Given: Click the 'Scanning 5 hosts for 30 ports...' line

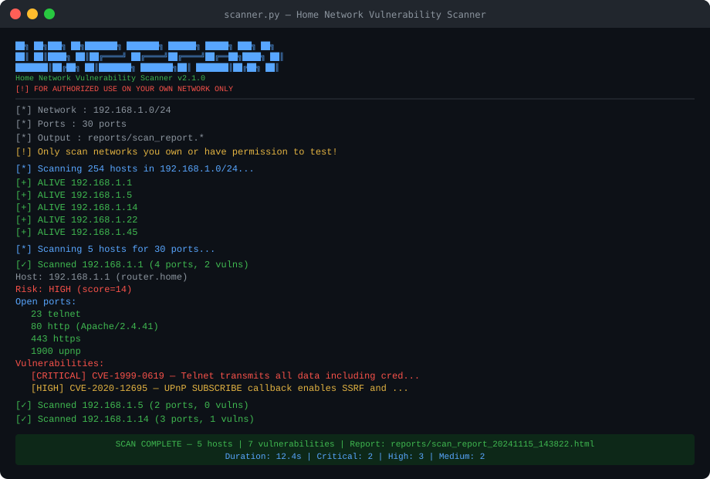Looking at the screenshot, I should (x=115, y=250).
